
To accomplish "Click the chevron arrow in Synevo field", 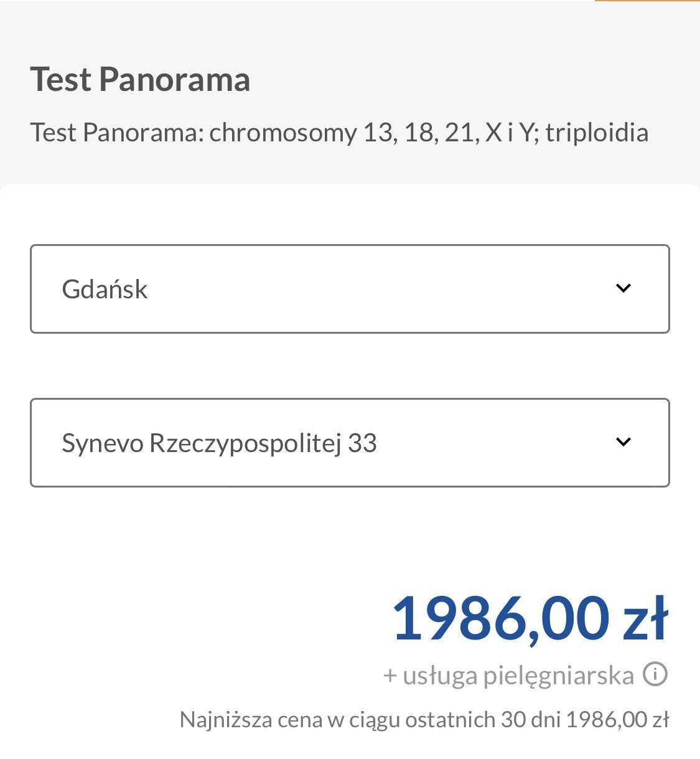I will click(x=623, y=442).
